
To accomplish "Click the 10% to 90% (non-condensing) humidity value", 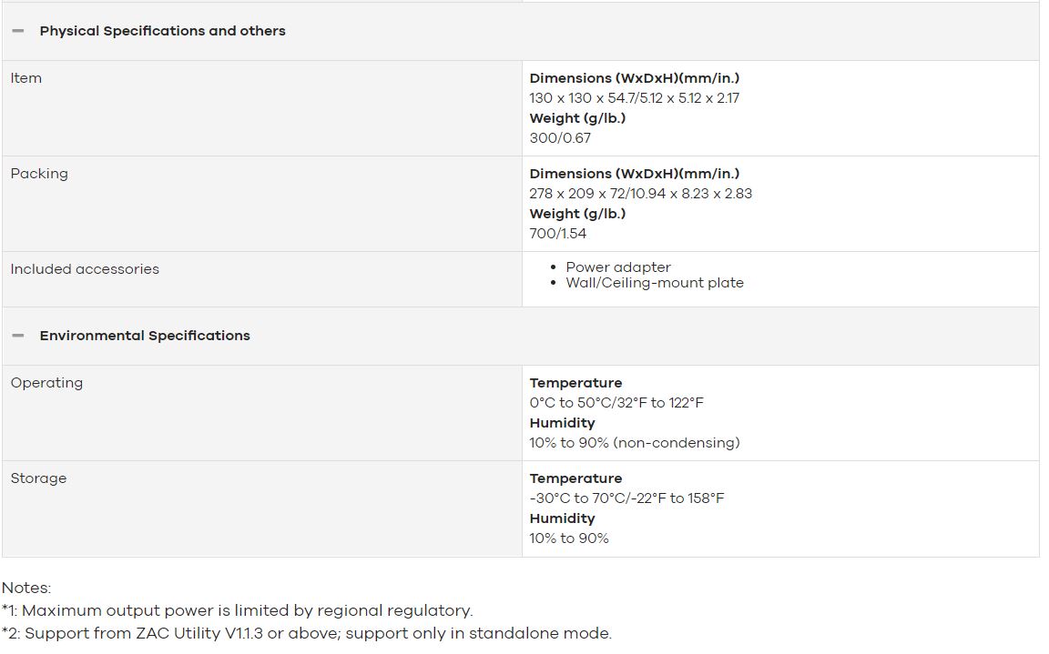I will 634,443.
